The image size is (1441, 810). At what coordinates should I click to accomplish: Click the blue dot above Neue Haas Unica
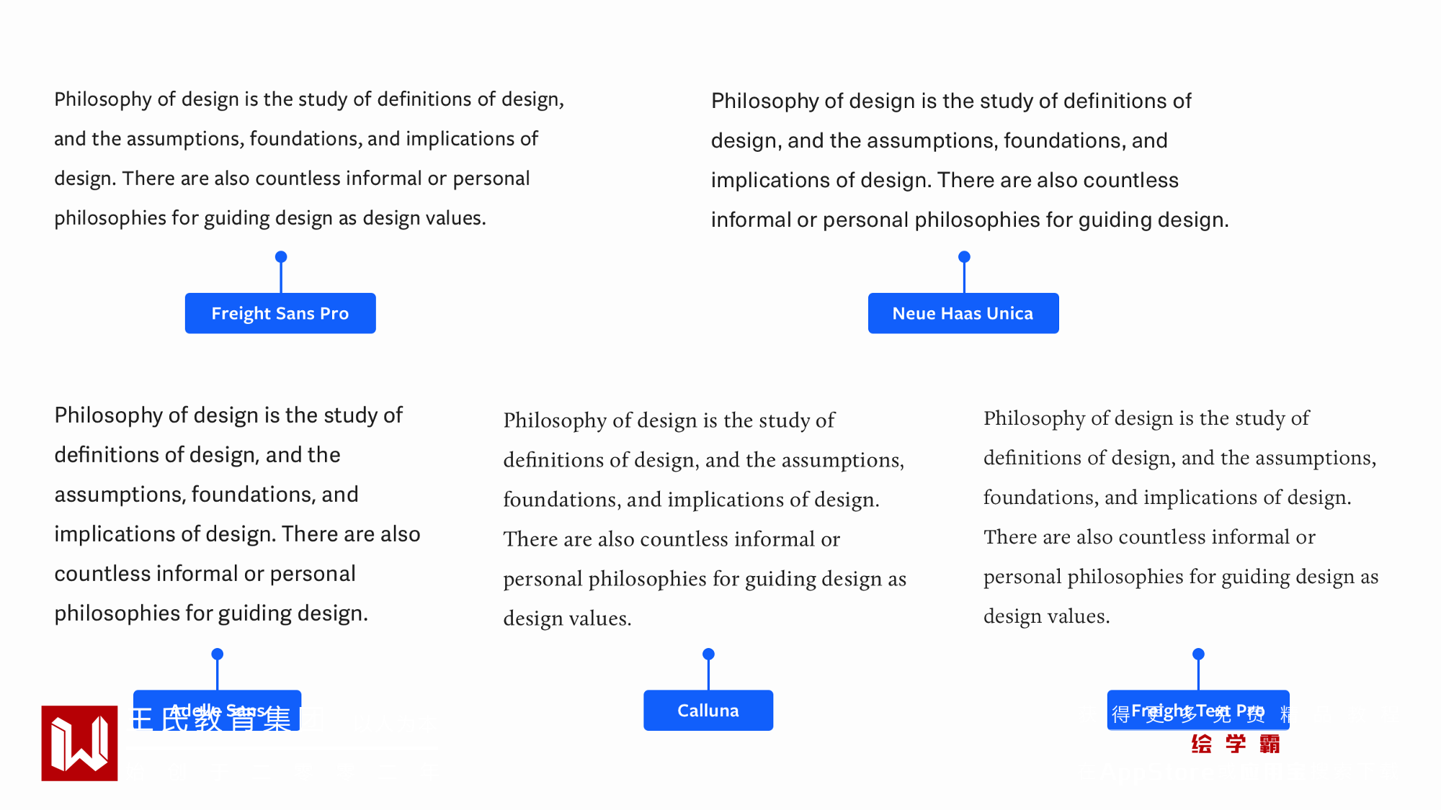[x=964, y=257]
